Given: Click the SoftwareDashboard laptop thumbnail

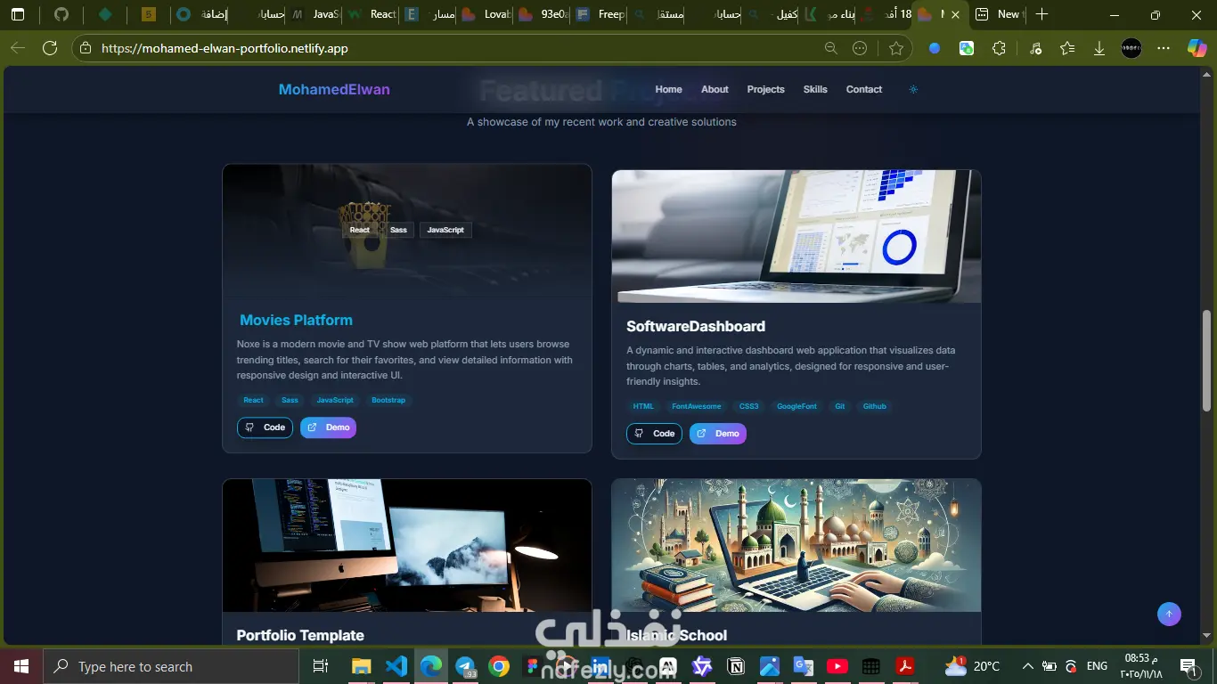Looking at the screenshot, I should [796, 237].
